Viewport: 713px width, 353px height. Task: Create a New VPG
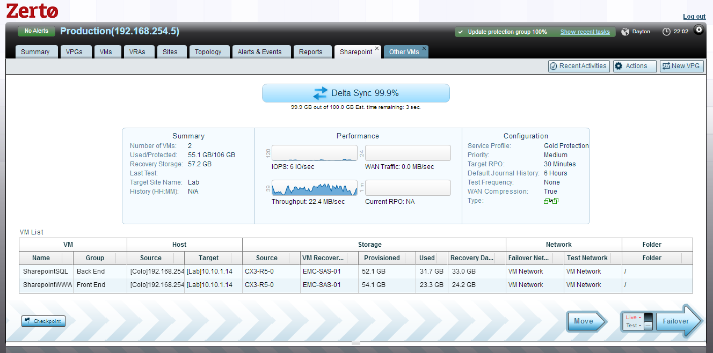click(681, 66)
